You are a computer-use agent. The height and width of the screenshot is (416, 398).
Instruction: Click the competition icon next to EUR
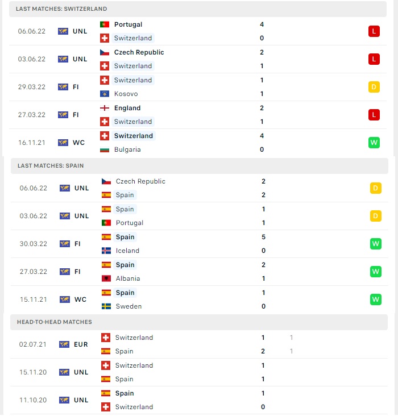click(x=64, y=344)
